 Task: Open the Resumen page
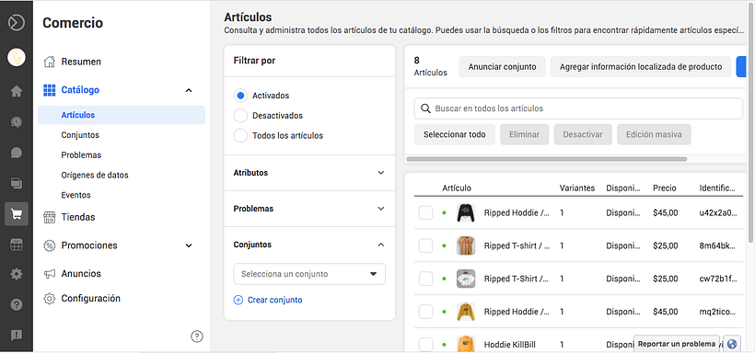pos(81,62)
